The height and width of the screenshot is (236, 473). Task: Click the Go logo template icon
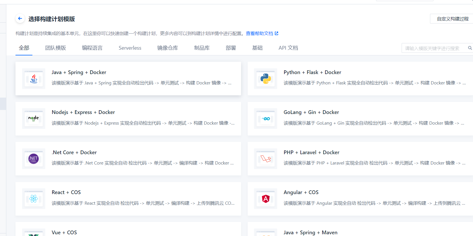(x=265, y=119)
